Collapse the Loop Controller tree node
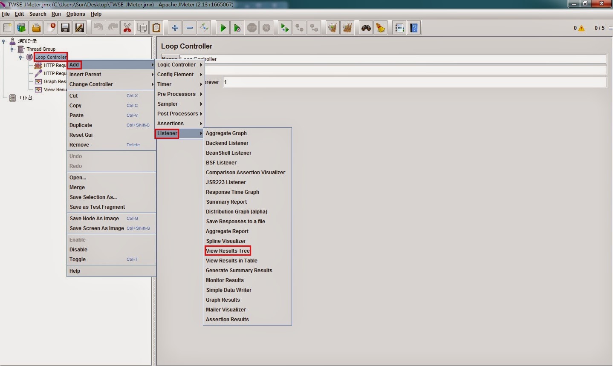Viewport: 613px width, 366px height. point(20,57)
